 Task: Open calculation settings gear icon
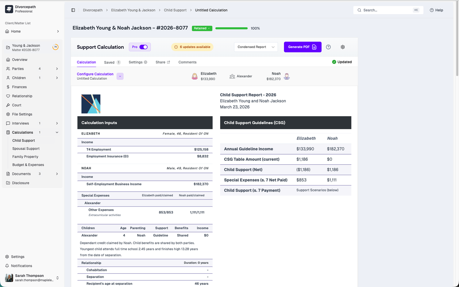click(342, 47)
